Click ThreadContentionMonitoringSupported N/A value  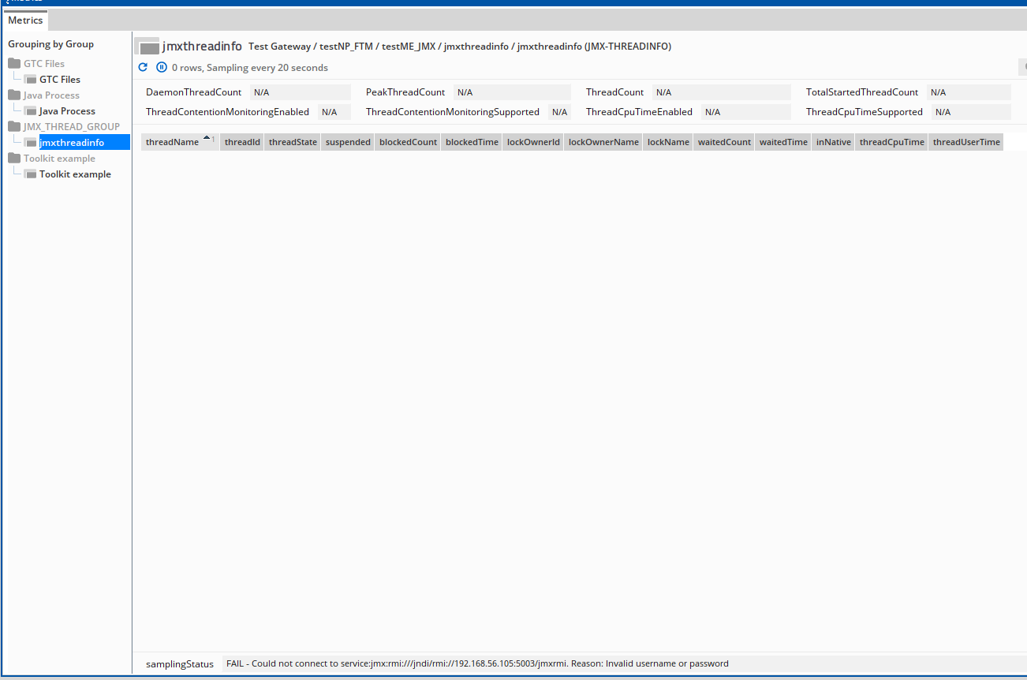coord(559,112)
